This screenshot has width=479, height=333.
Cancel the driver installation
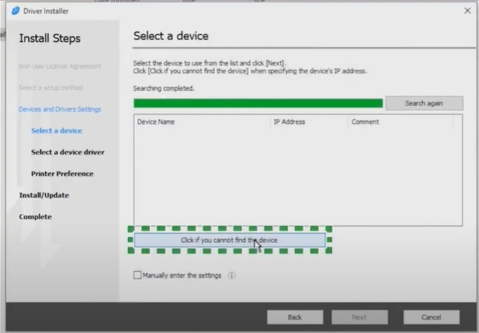coord(431,317)
